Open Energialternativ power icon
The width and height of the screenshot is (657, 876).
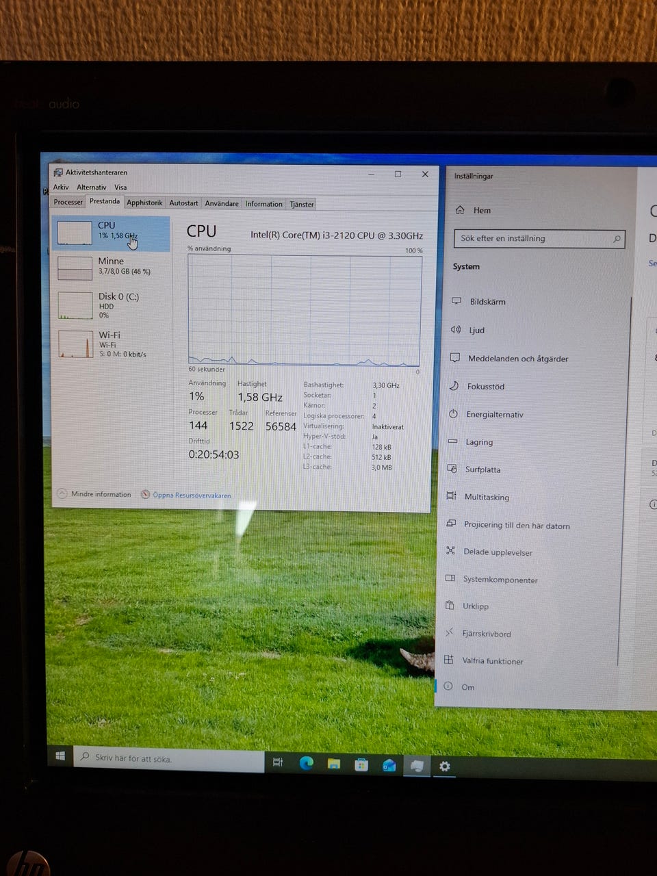(x=453, y=414)
